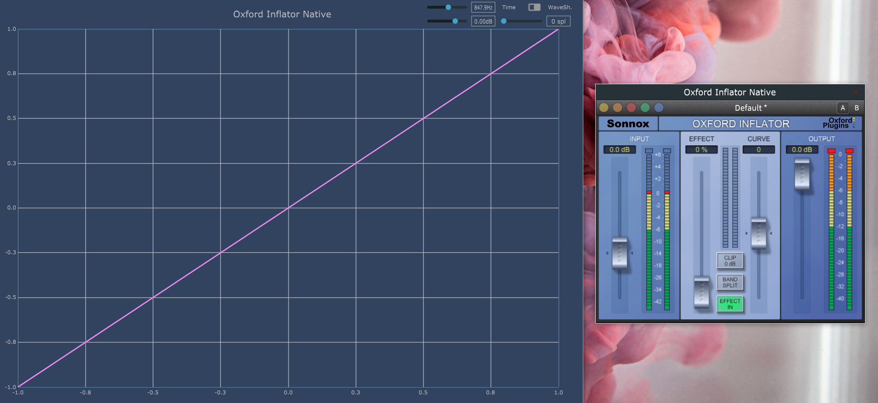
Task: Click the EFFECT 0 % readout
Action: [x=701, y=150]
